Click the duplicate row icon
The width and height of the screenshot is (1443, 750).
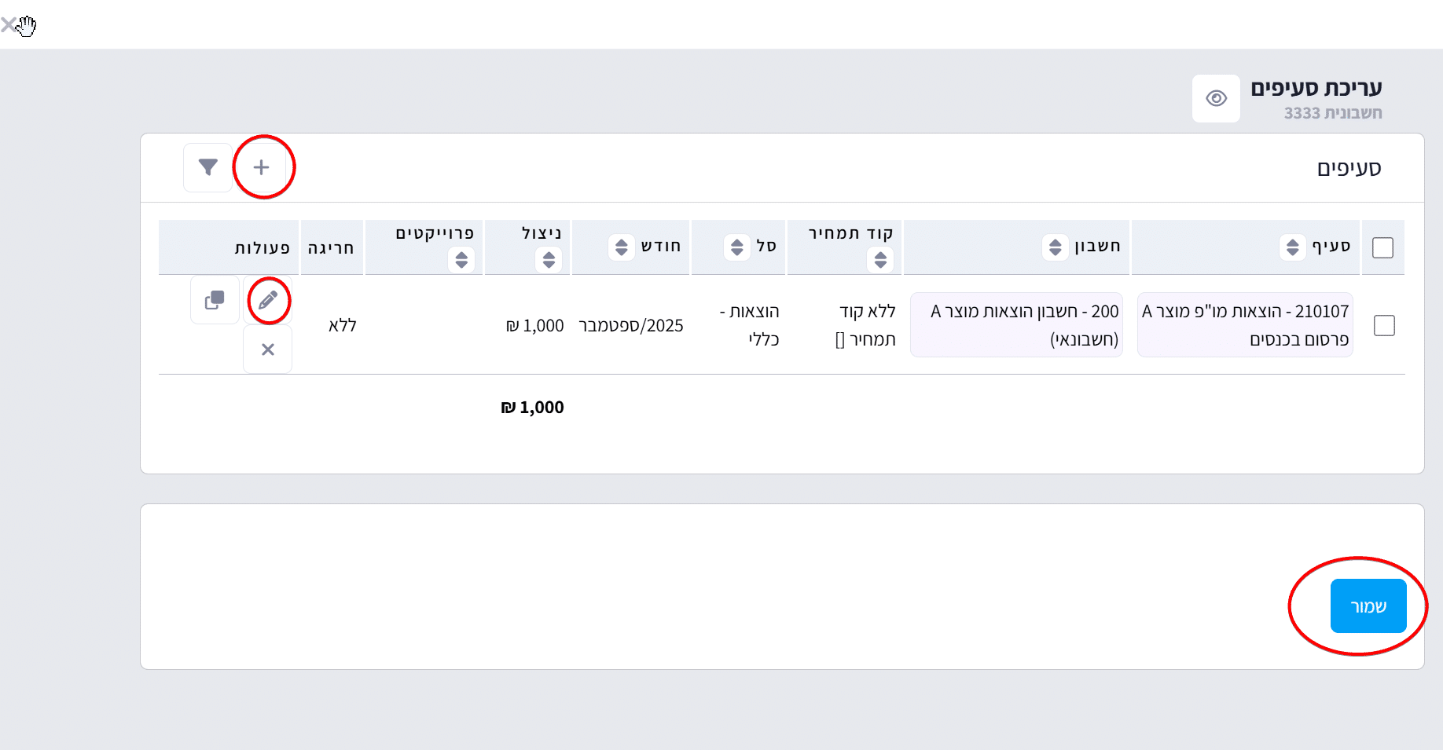215,300
